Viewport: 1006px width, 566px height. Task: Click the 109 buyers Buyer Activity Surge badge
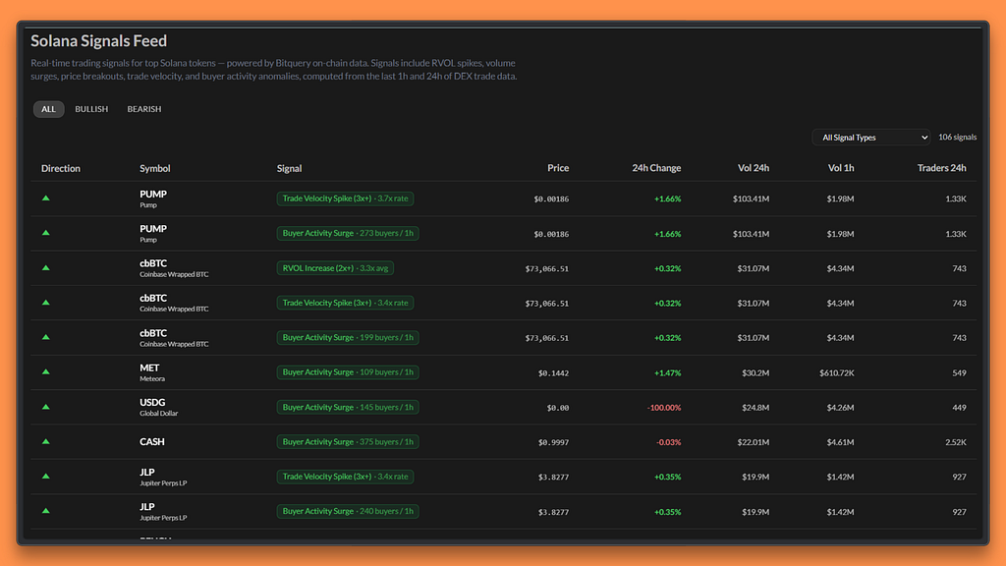tap(348, 372)
